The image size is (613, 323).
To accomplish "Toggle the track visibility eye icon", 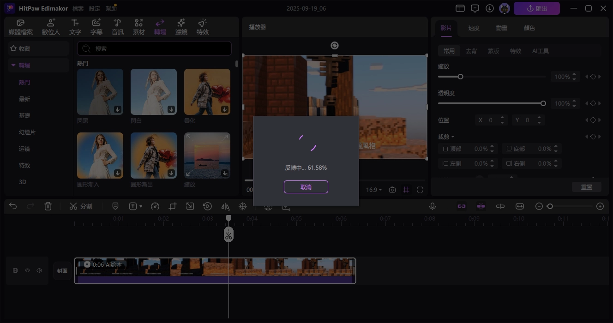I will [27, 270].
